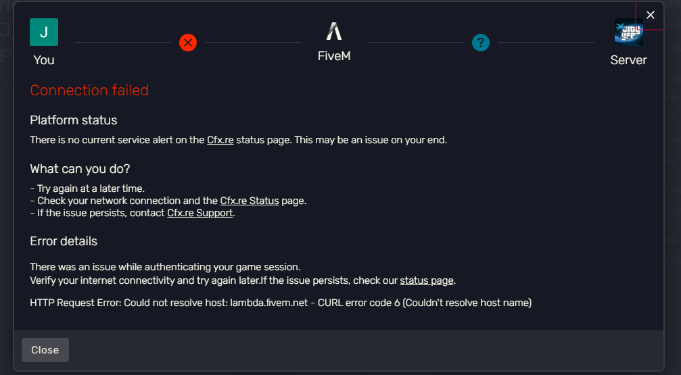Click the green J user avatar
Viewport: 681px width, 375px height.
pyautogui.click(x=44, y=32)
